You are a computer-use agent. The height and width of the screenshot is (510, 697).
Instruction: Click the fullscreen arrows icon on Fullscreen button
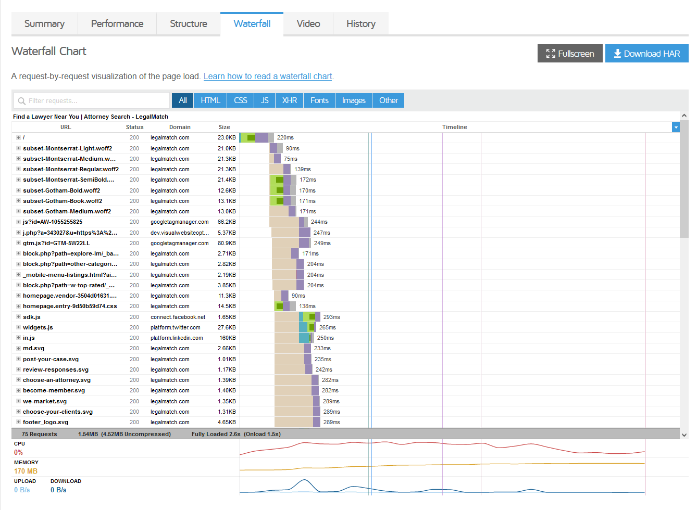(x=550, y=53)
